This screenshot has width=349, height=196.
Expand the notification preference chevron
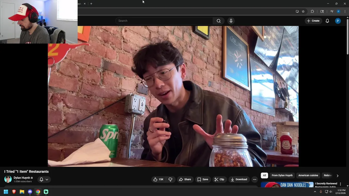[x=47, y=179]
